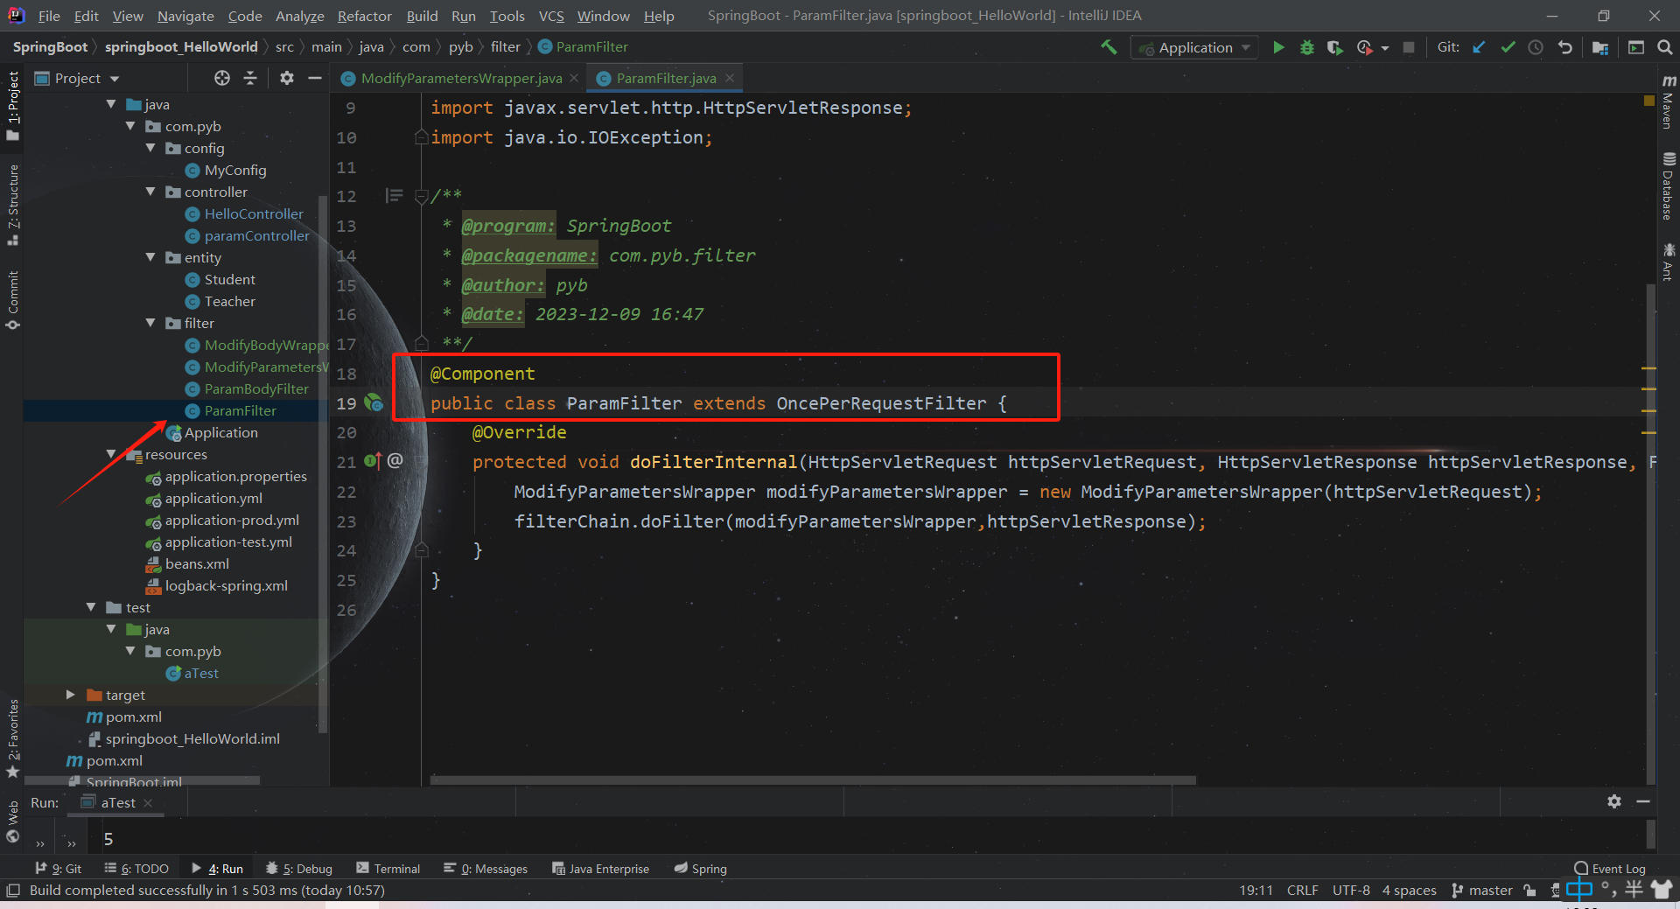Click the doc comment gutter icon at line 12

395,195
